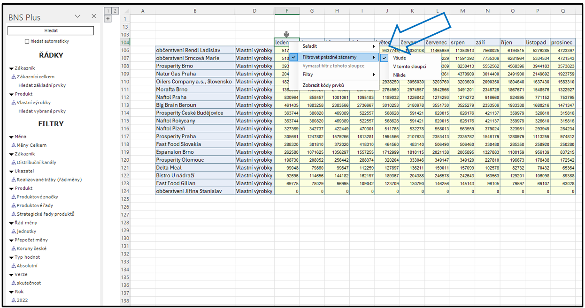Select the Fast Food Slovakia cell
The height and width of the screenshot is (308, 585).
[195, 144]
